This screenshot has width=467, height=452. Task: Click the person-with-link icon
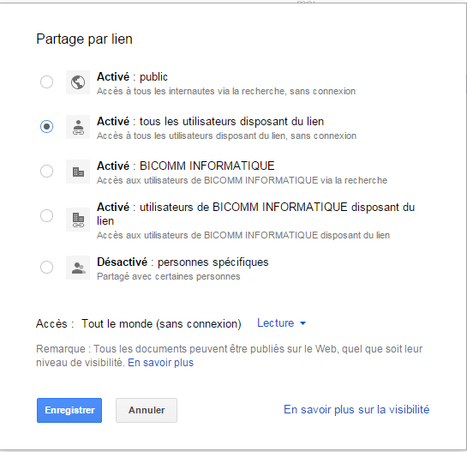tap(78, 127)
